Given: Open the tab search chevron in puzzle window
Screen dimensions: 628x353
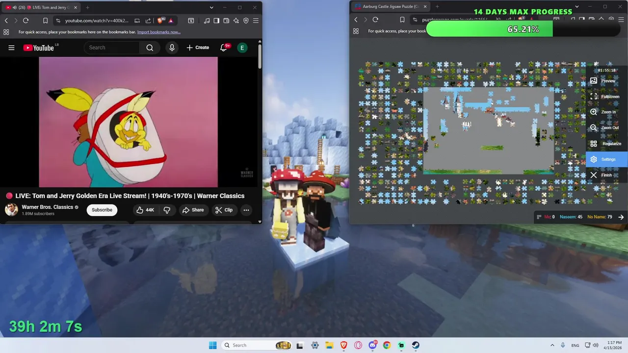Looking at the screenshot, I should tap(577, 6).
